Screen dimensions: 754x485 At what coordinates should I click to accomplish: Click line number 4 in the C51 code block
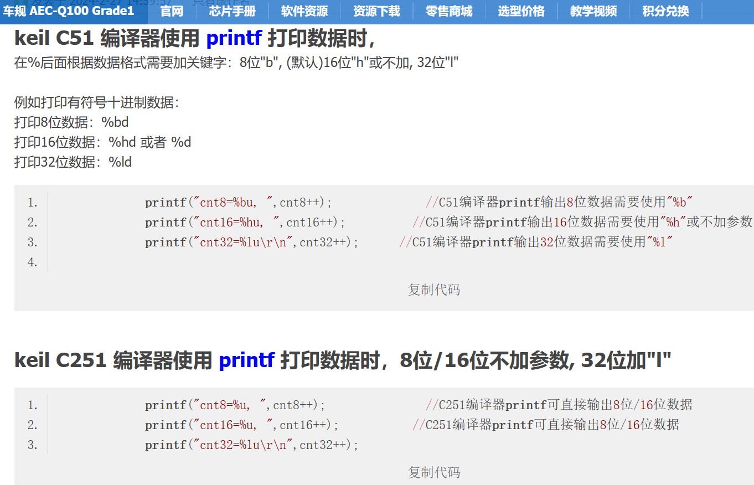coord(33,262)
